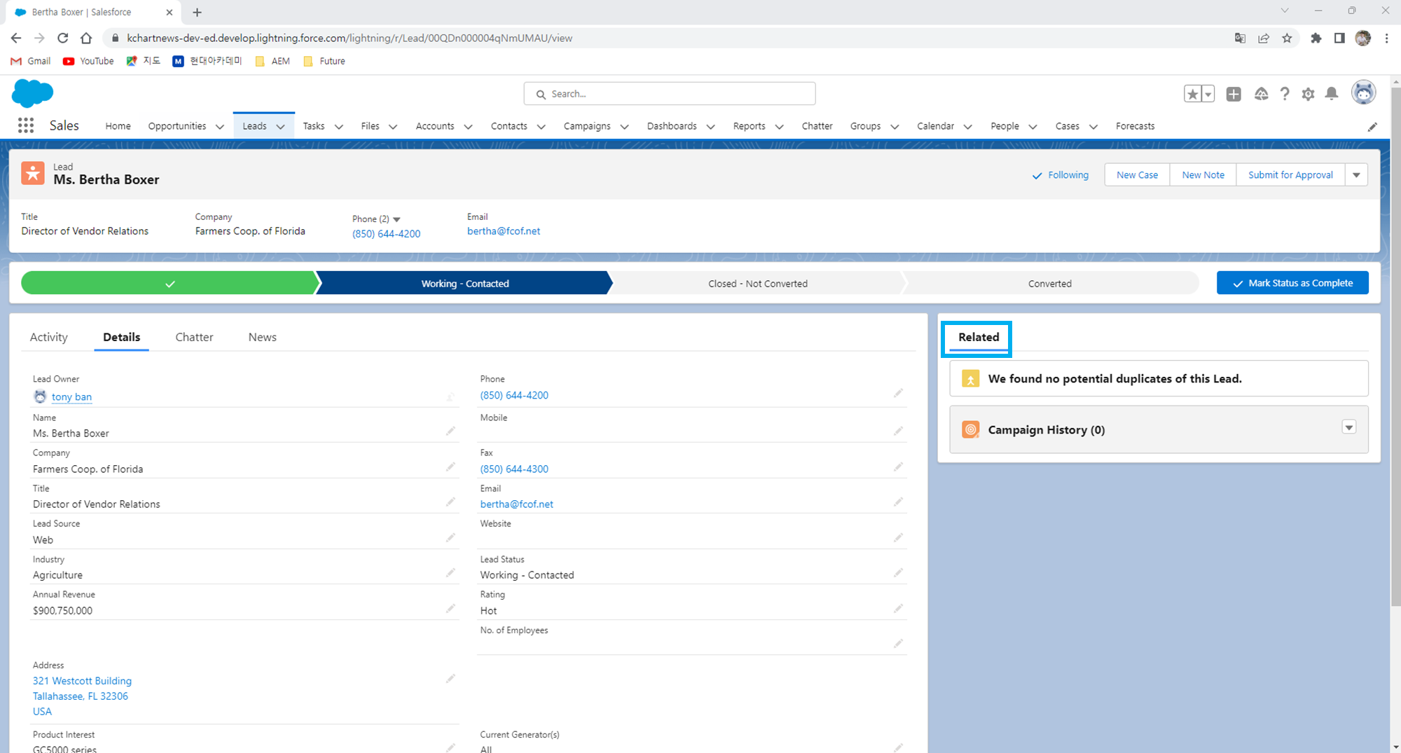Expand the Phone (2) dropdown
The image size is (1401, 753).
pyautogui.click(x=396, y=219)
